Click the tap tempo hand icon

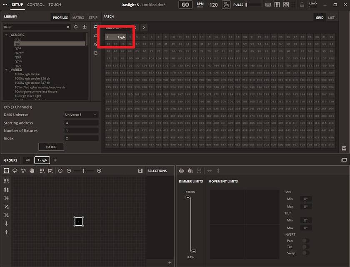click(x=226, y=5)
